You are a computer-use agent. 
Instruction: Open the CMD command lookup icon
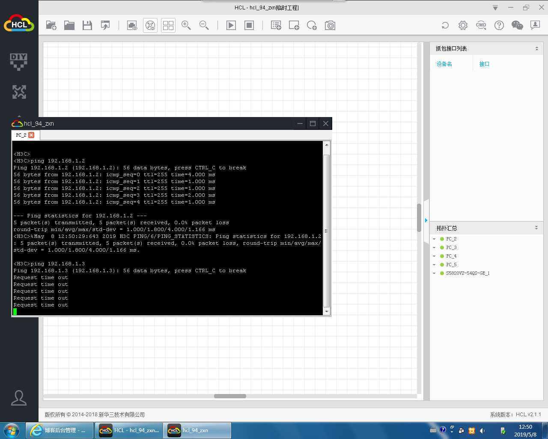[x=481, y=25]
